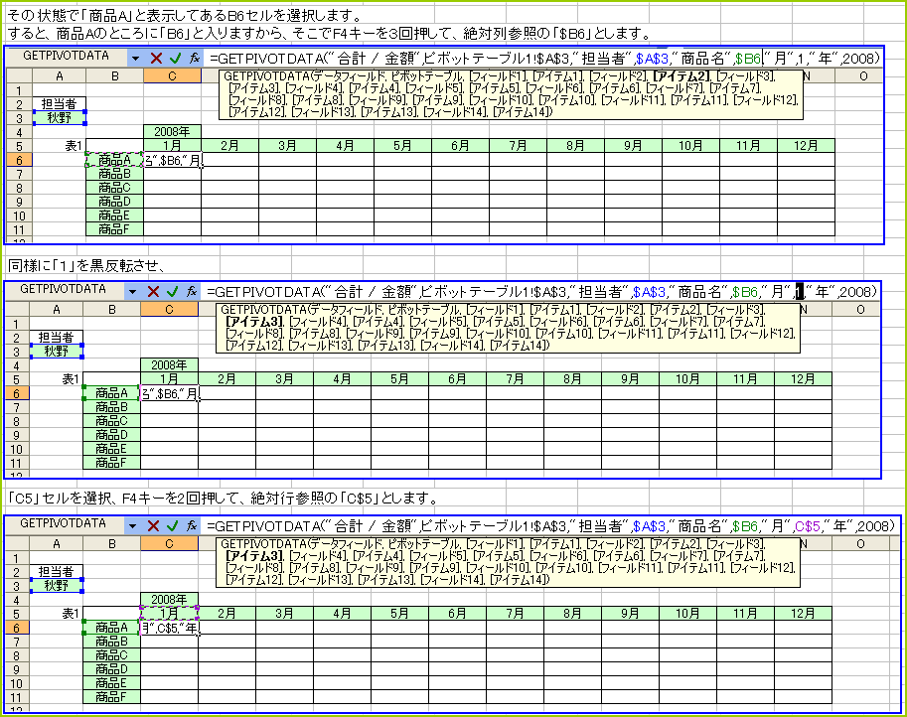Viewport: 907px width, 717px height.
Task: Click GETPIVOTDATA name box in middle screenshot
Action: pos(65,290)
